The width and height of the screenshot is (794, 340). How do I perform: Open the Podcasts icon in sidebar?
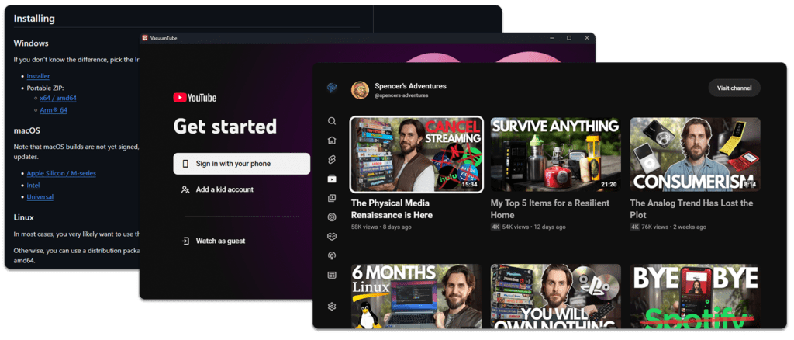coord(332,256)
